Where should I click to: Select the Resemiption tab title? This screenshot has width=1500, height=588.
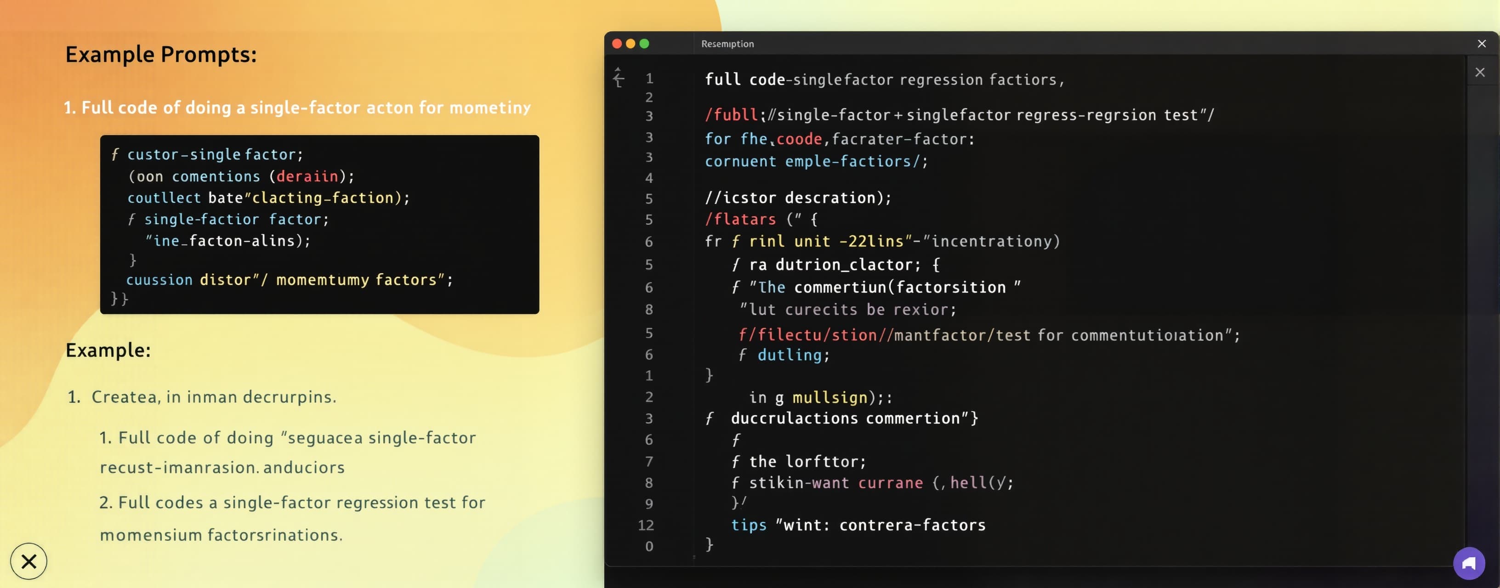[727, 44]
